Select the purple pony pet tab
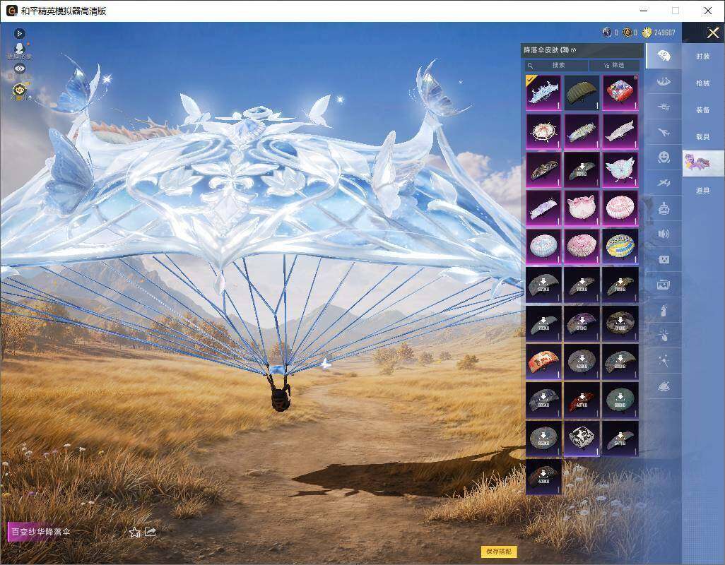The width and height of the screenshot is (725, 565). tap(703, 163)
